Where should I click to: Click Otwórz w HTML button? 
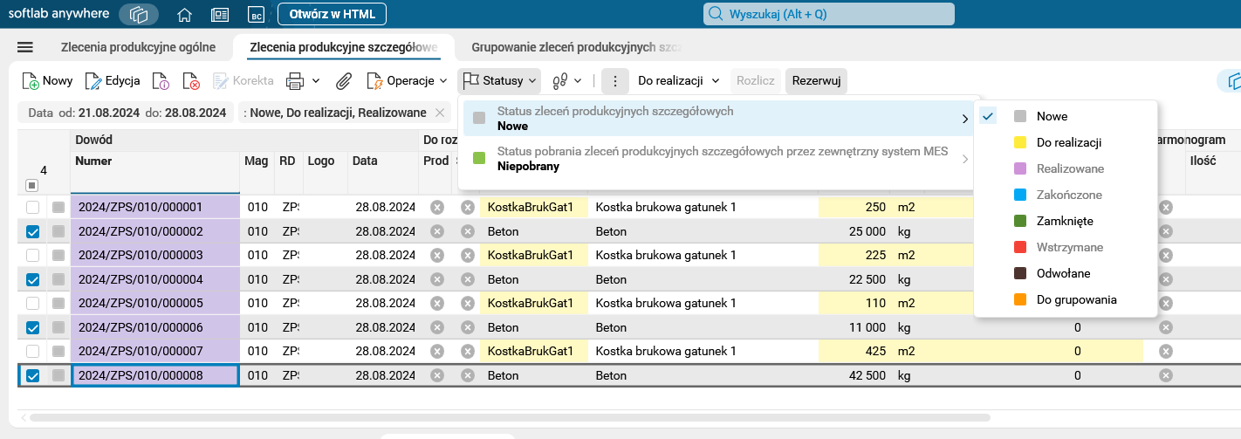coord(332,14)
